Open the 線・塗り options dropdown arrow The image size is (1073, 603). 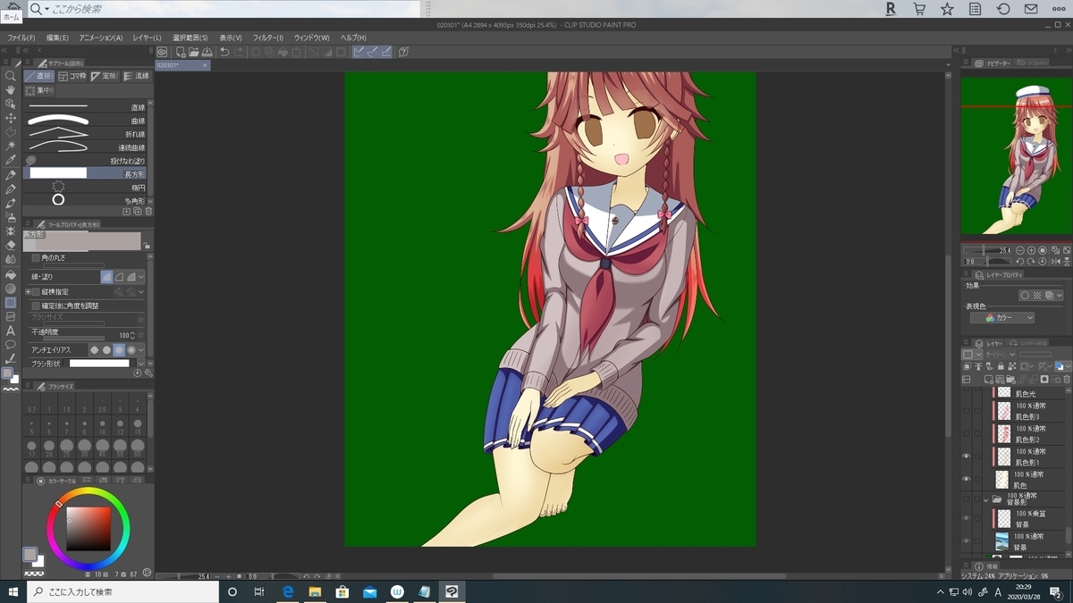click(x=141, y=278)
